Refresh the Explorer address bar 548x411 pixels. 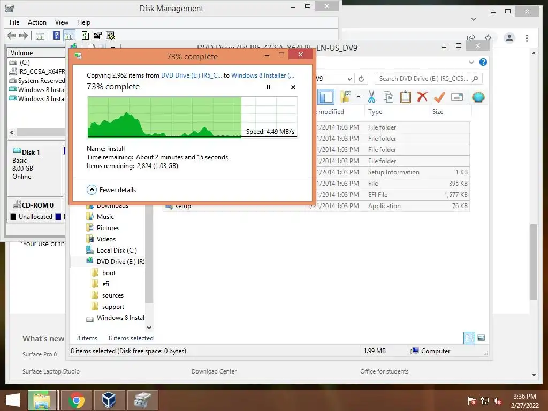click(361, 79)
